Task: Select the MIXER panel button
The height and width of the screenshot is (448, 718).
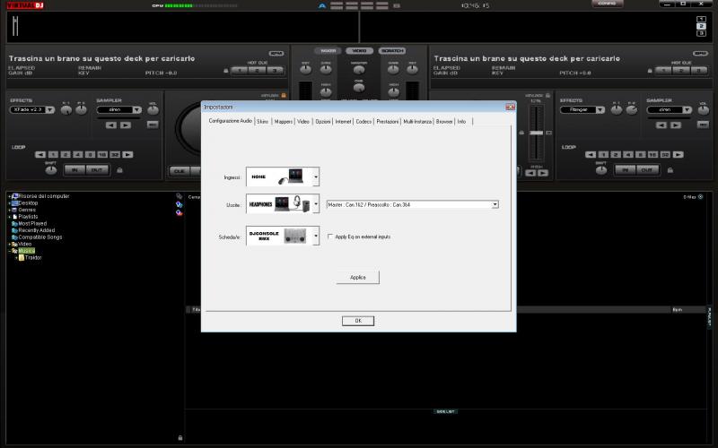Action: pos(328,51)
